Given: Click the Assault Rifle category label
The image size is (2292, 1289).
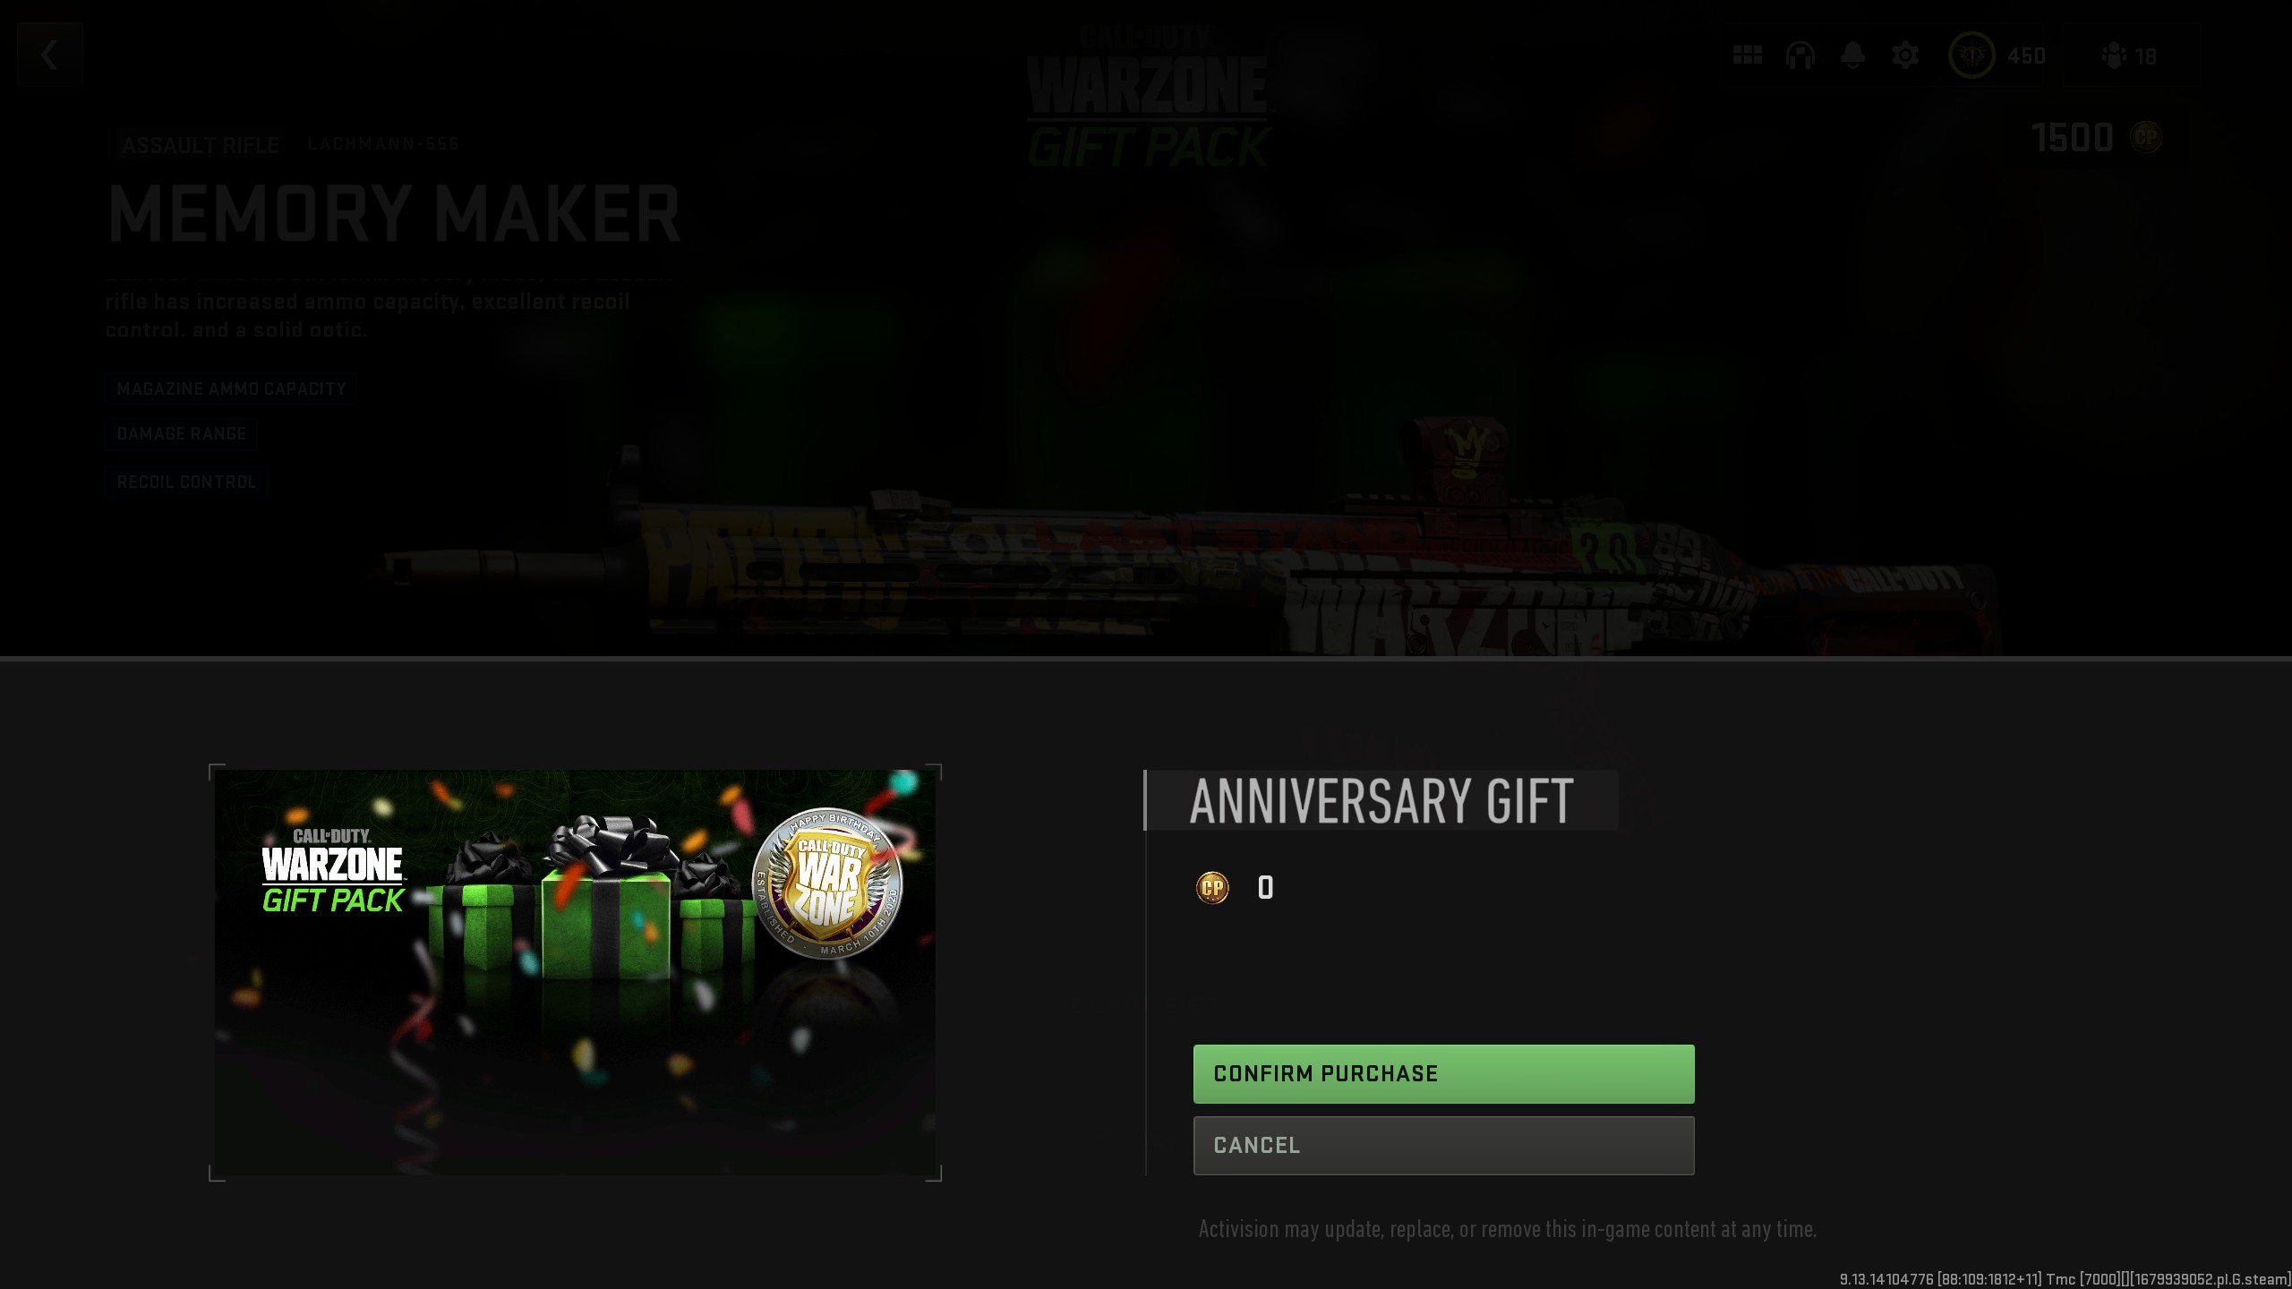Looking at the screenshot, I should coord(200,144).
